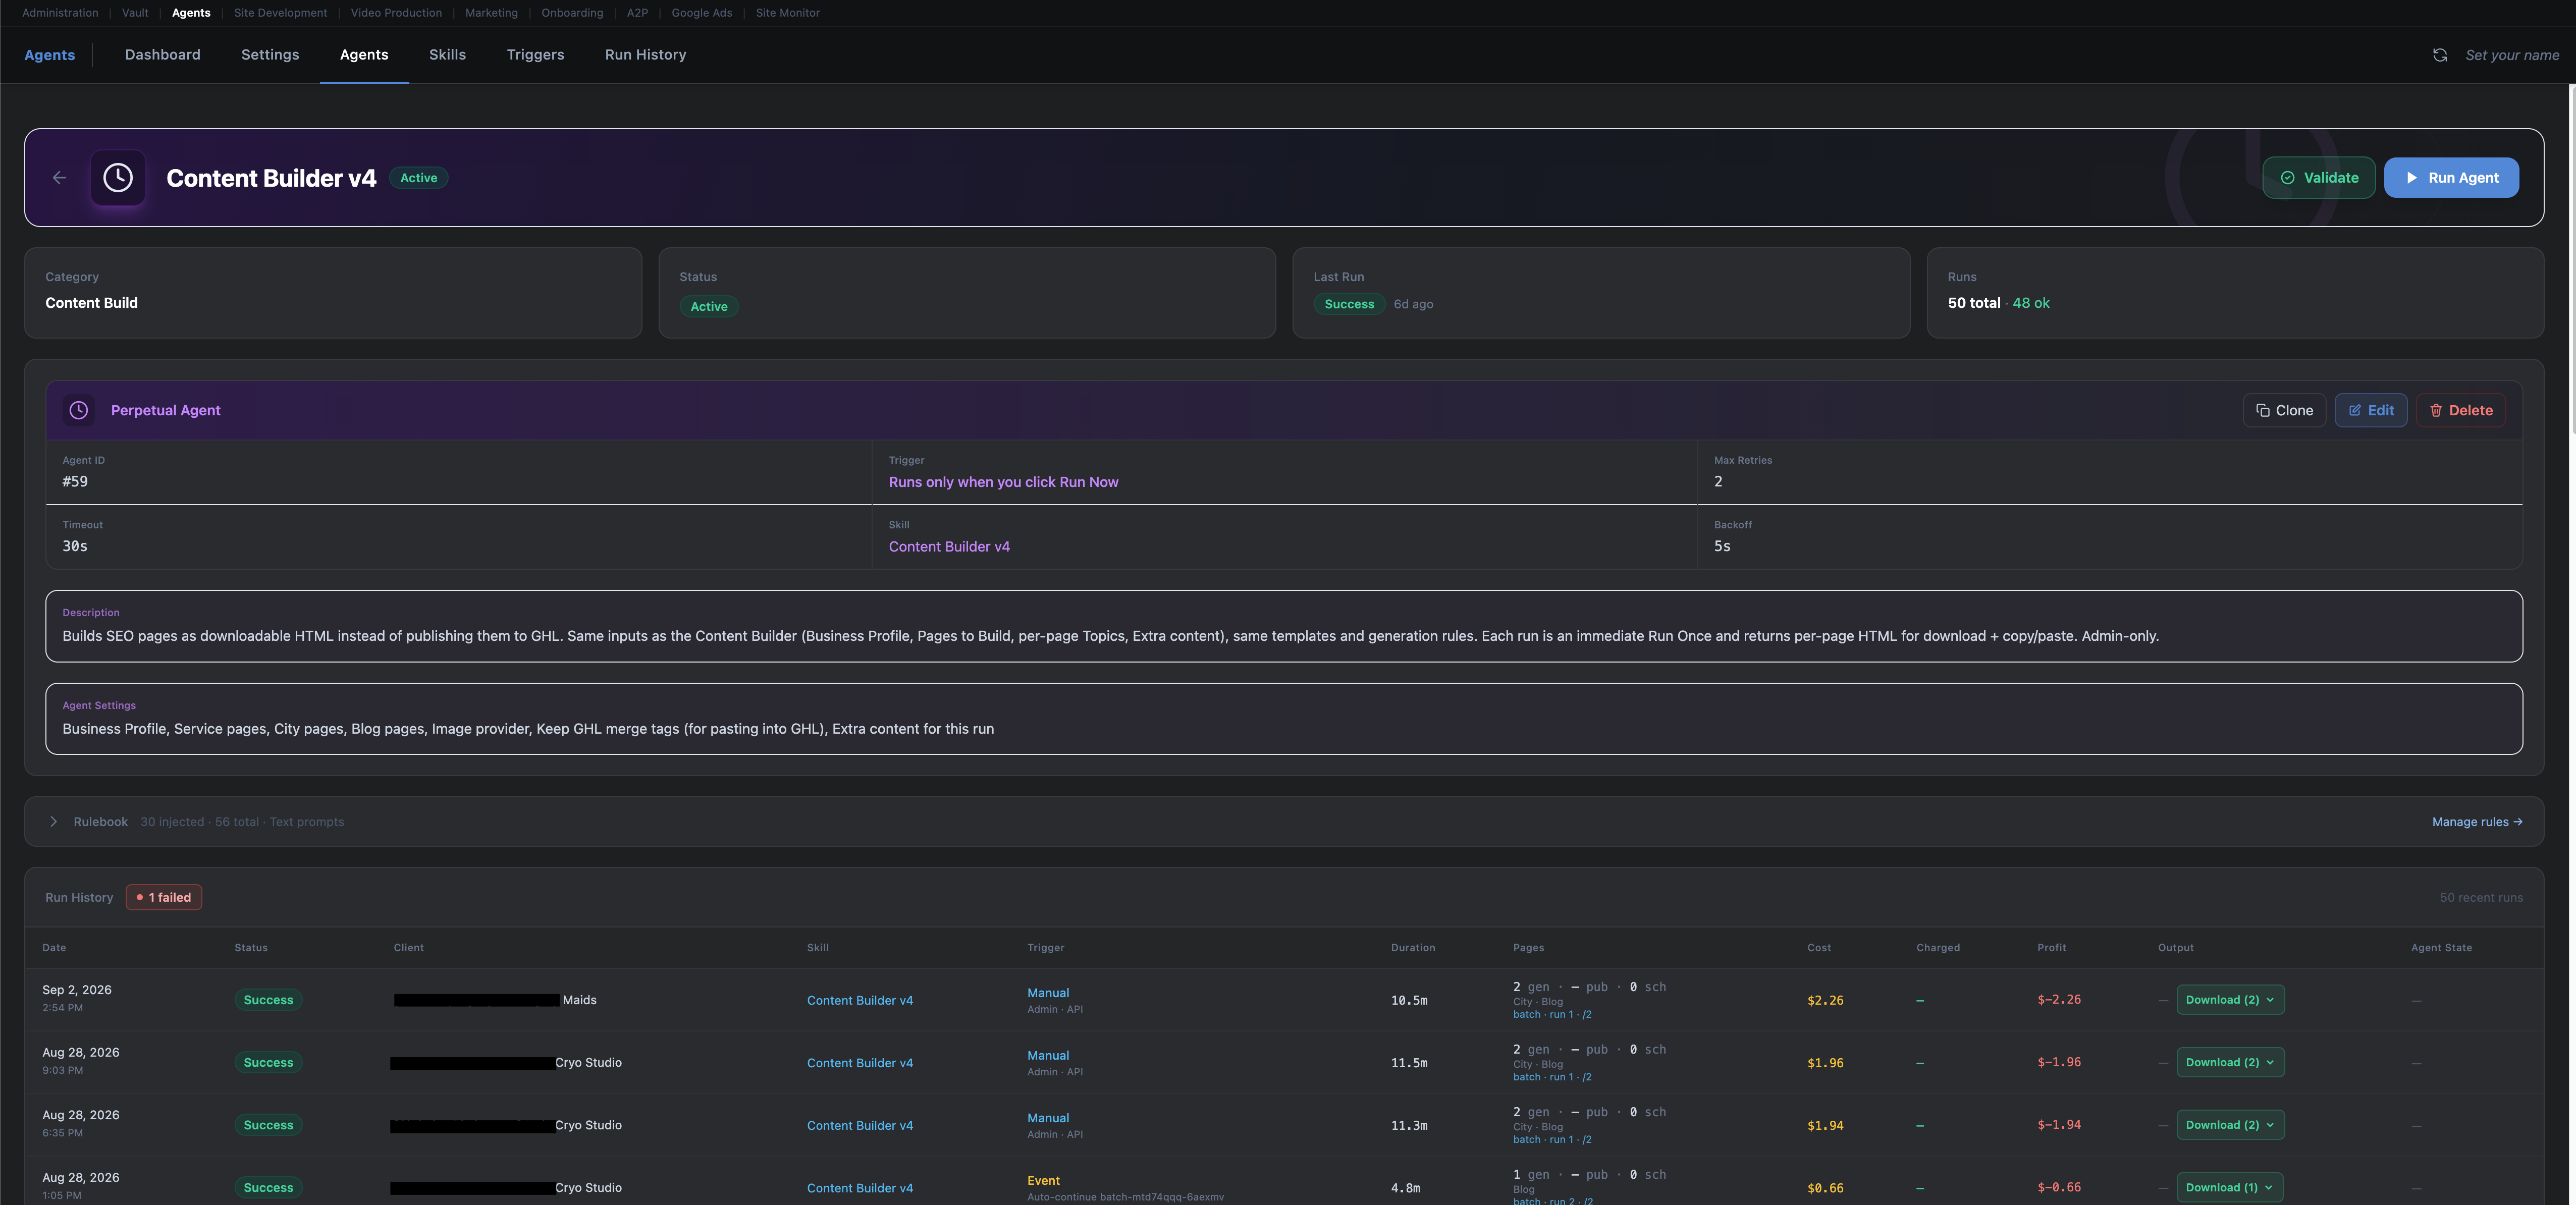Open Site Development in the top menu
The height and width of the screenshot is (1205, 2576).
click(280, 13)
